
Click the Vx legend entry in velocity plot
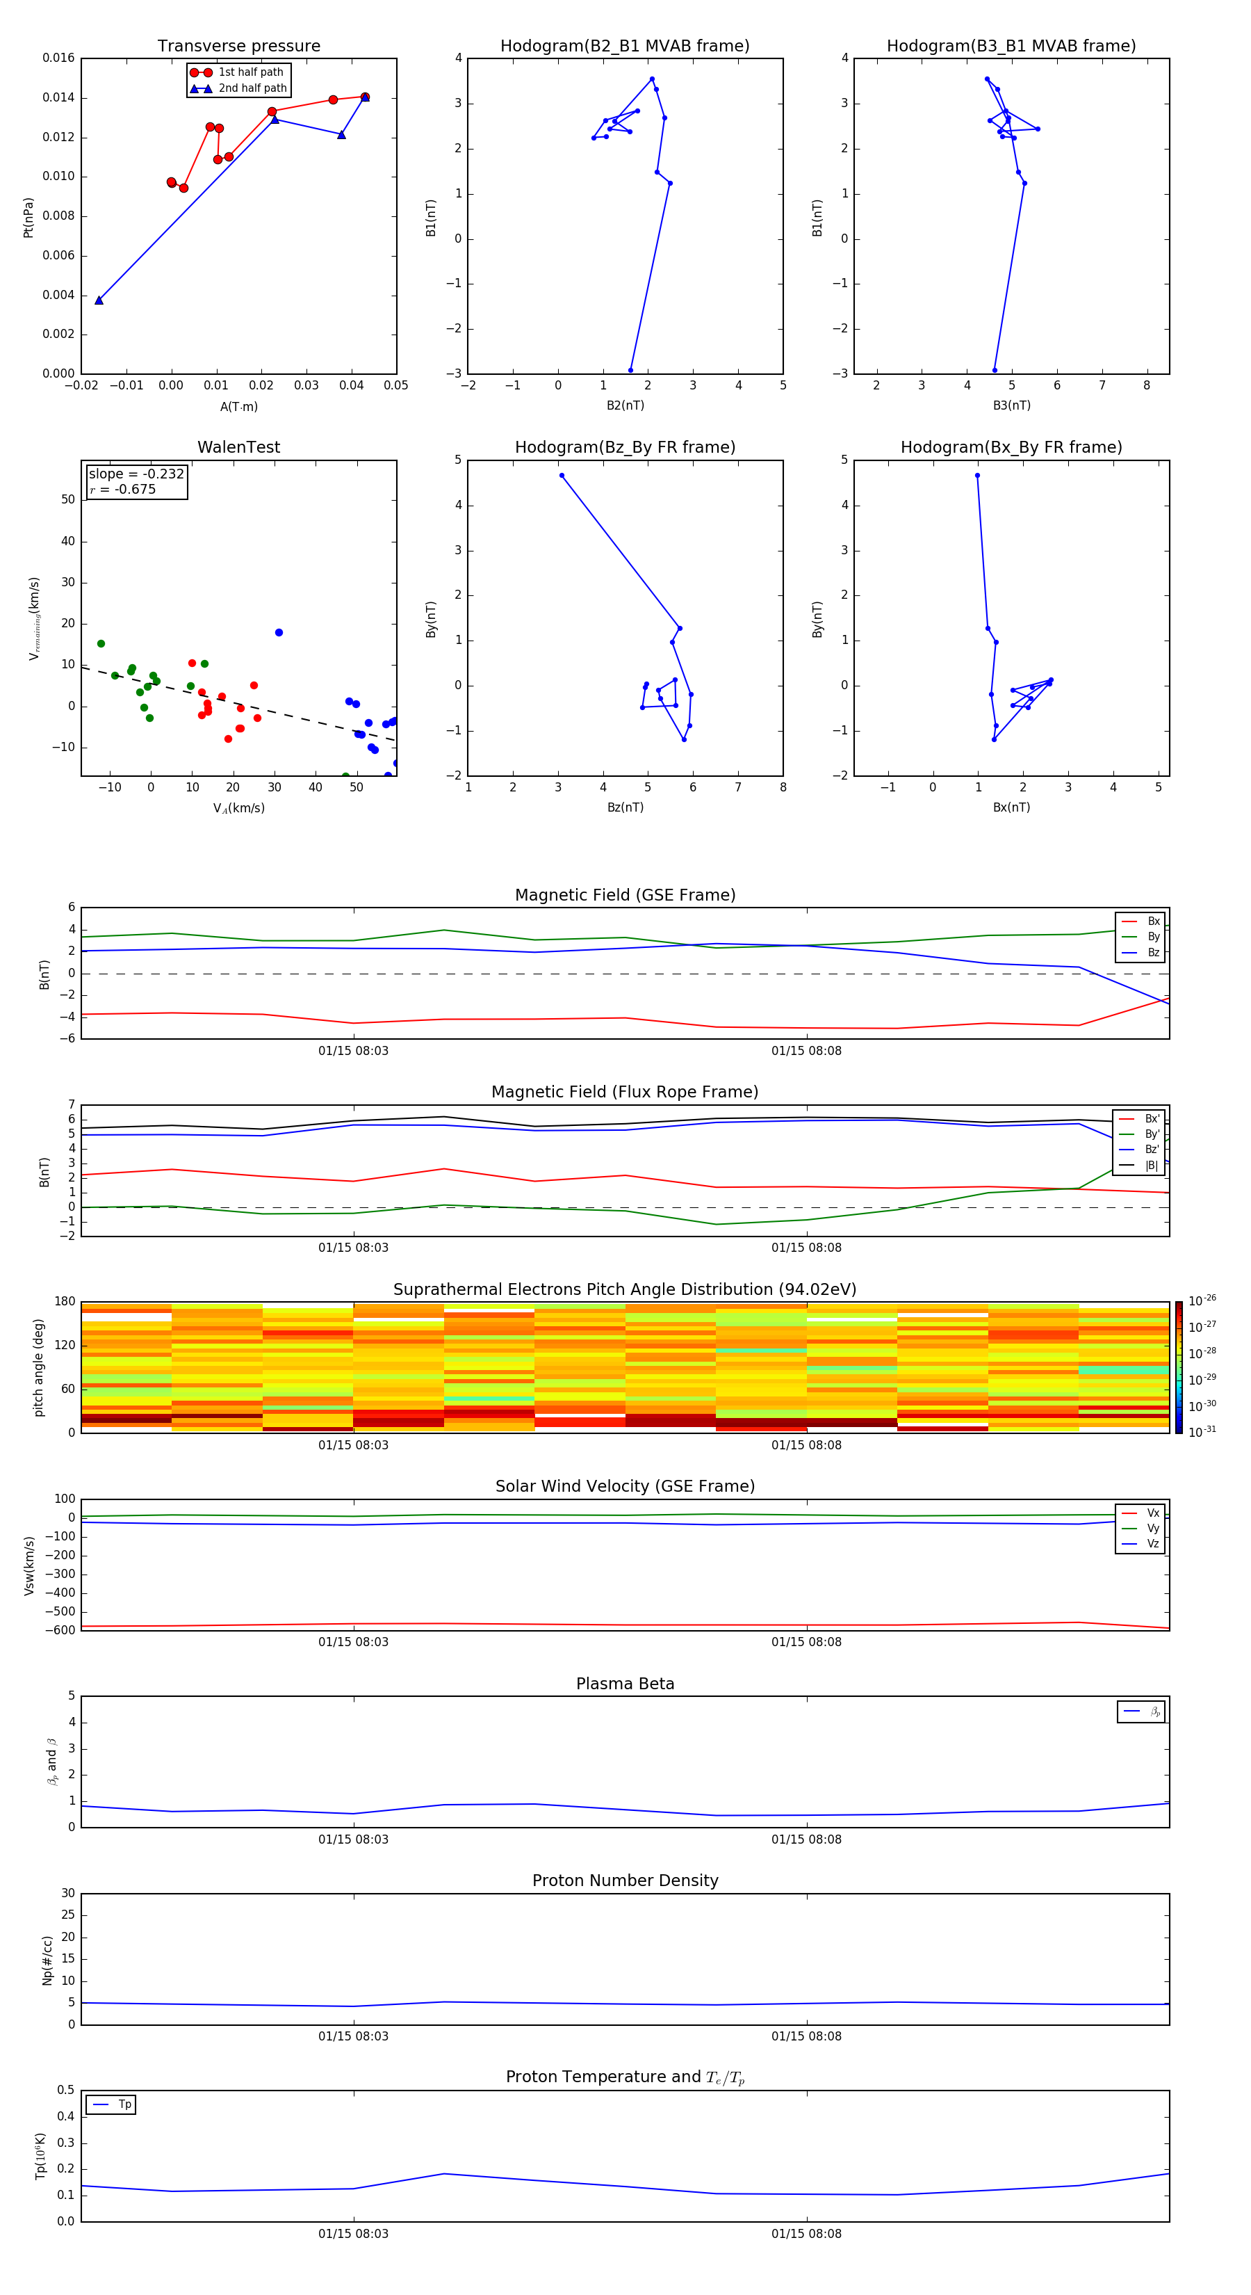click(1140, 1513)
